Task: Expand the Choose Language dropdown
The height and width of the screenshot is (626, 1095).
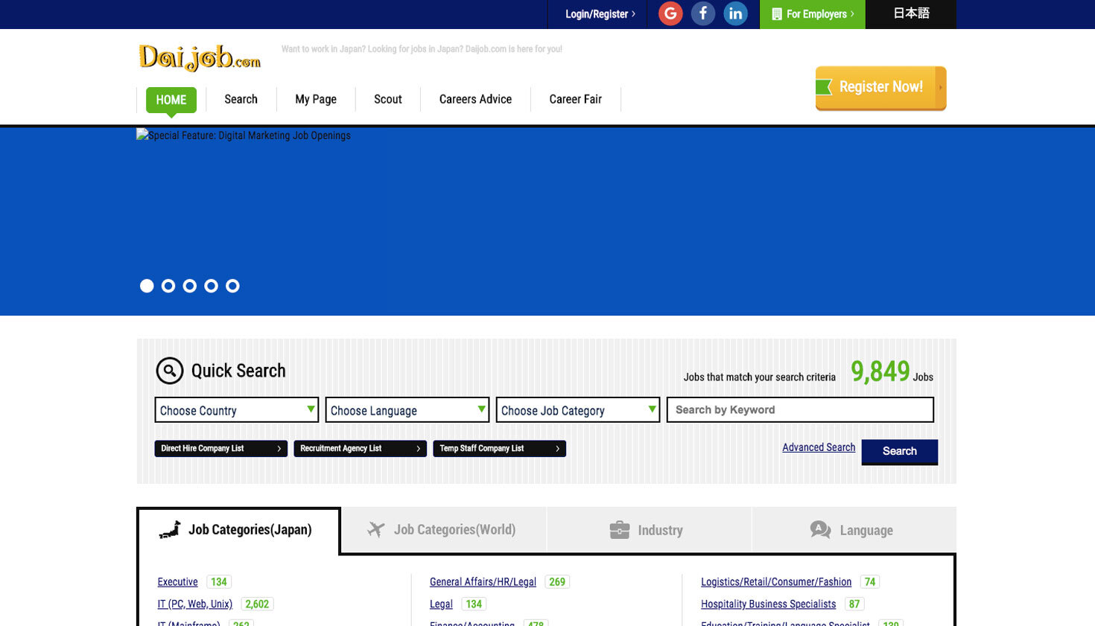Action: pos(407,410)
